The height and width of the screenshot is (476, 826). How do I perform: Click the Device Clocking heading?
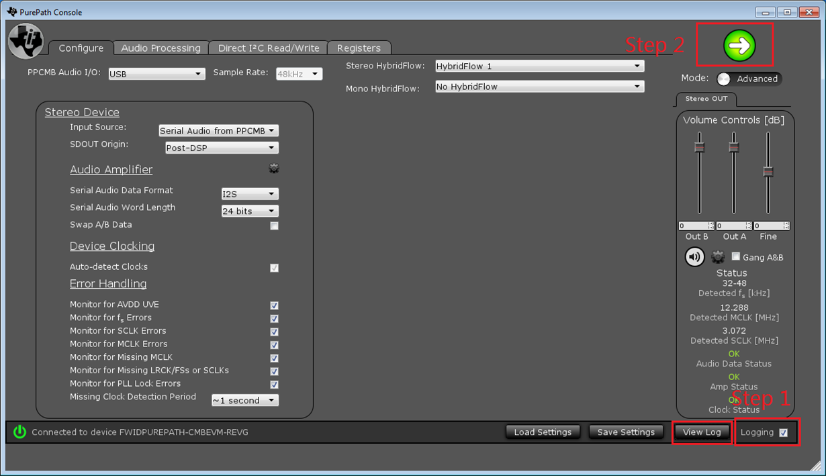coord(112,246)
